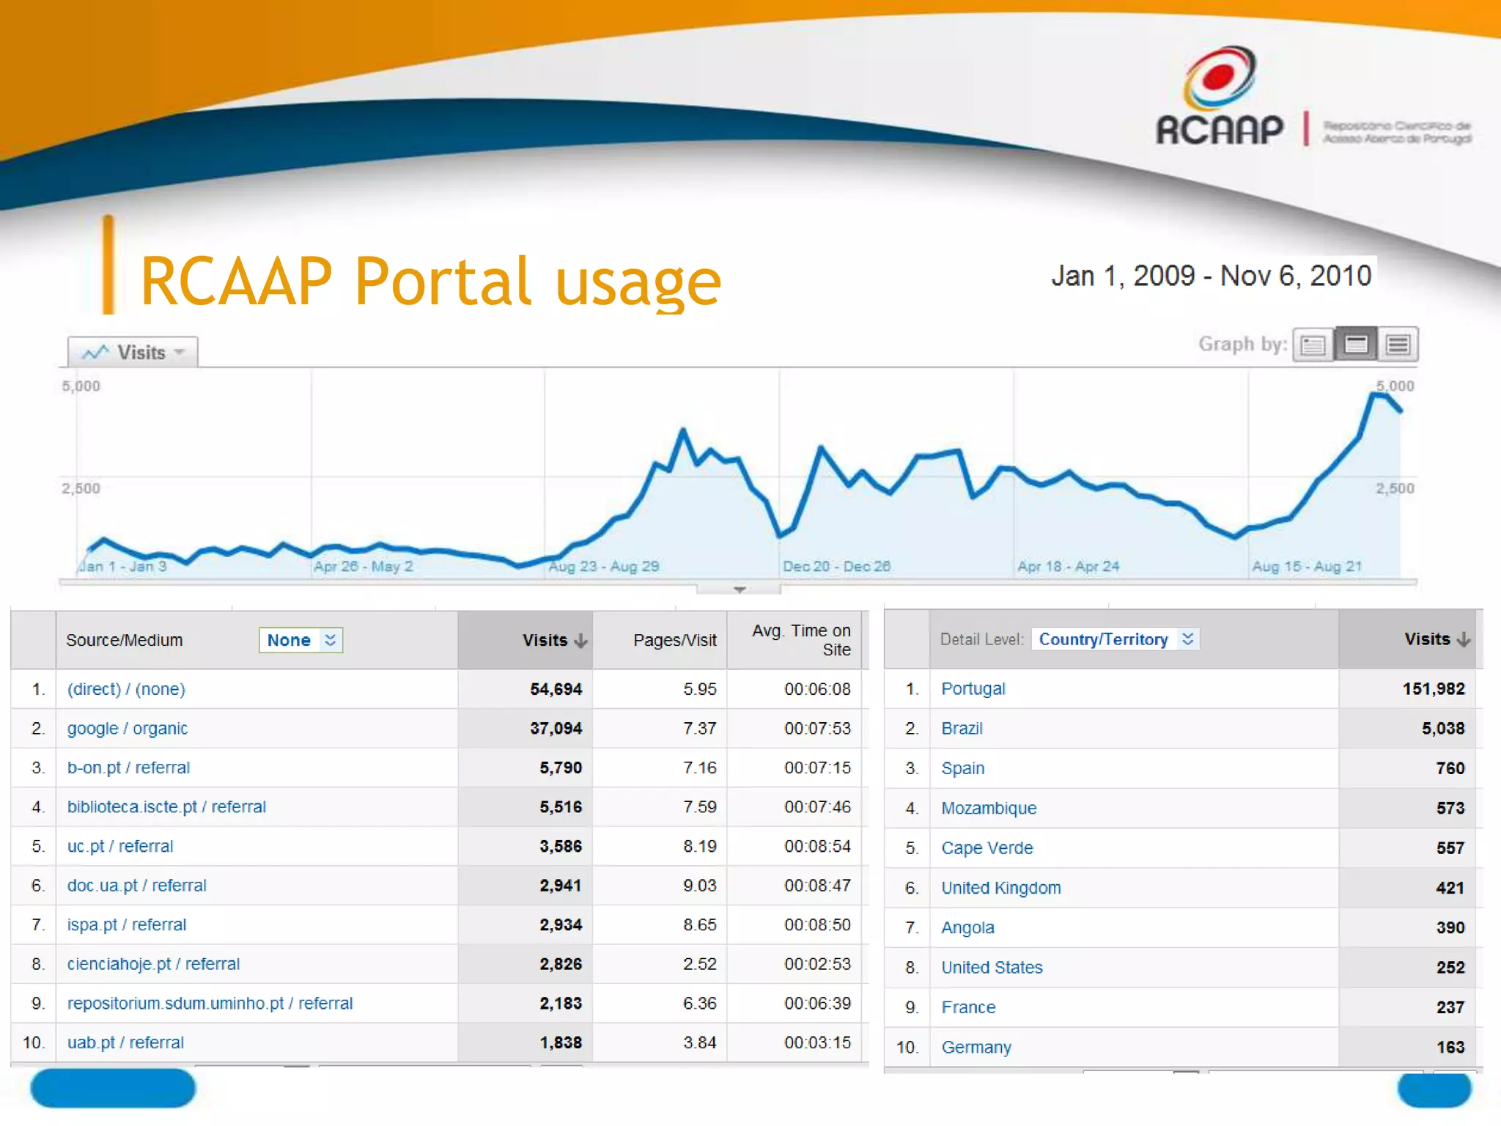1501x1126 pixels.
Task: Select the week graph-by icon
Action: [x=1356, y=345]
